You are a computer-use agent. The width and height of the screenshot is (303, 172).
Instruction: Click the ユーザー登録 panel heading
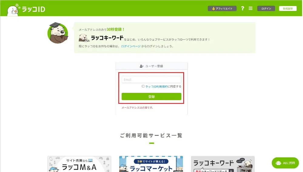pyautogui.click(x=152, y=66)
